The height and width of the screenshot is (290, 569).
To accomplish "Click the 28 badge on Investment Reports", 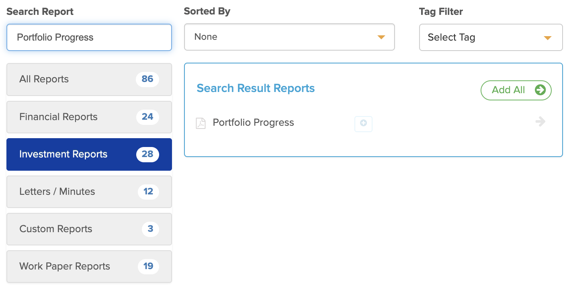I will coord(147,154).
